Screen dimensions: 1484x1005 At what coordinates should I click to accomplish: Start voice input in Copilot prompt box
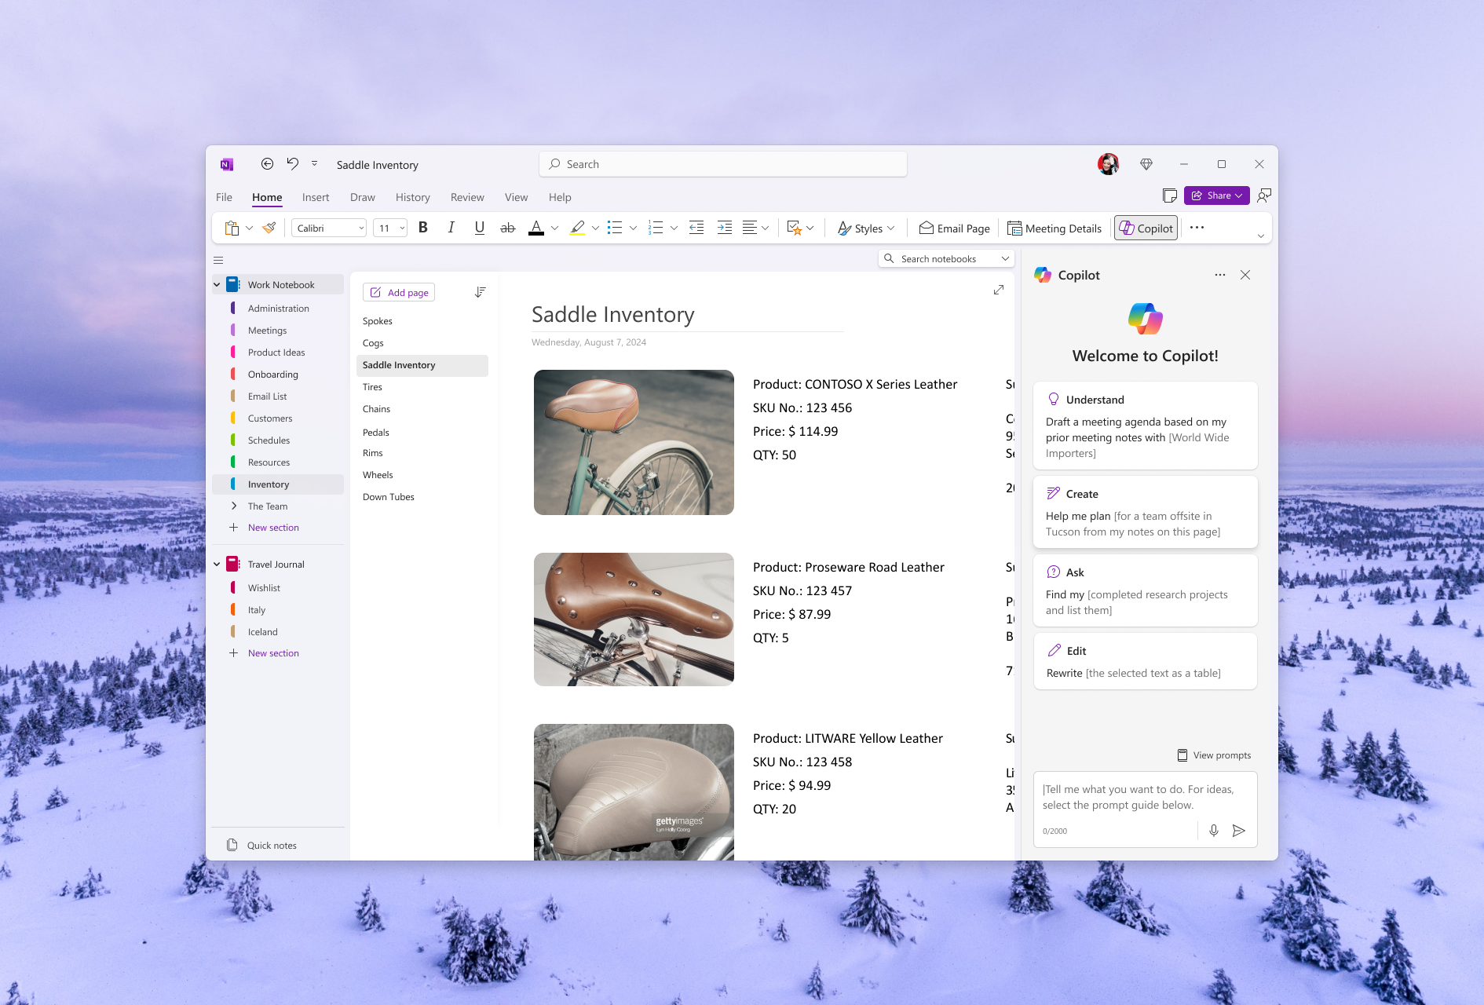[x=1214, y=830]
